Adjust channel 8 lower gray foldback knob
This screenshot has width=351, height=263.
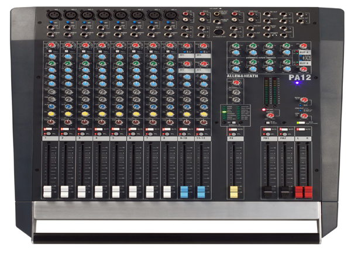tap(170, 99)
